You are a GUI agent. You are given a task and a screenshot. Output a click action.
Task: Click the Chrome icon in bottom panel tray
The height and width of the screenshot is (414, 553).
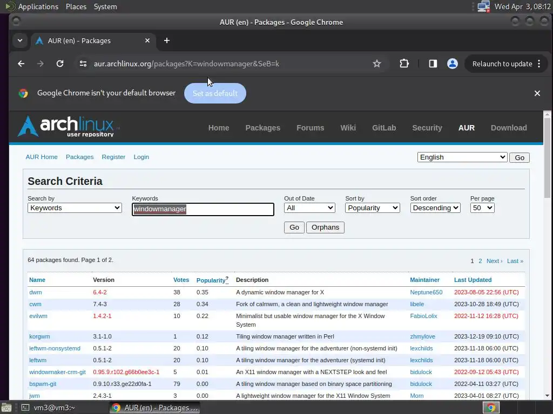pos(490,408)
